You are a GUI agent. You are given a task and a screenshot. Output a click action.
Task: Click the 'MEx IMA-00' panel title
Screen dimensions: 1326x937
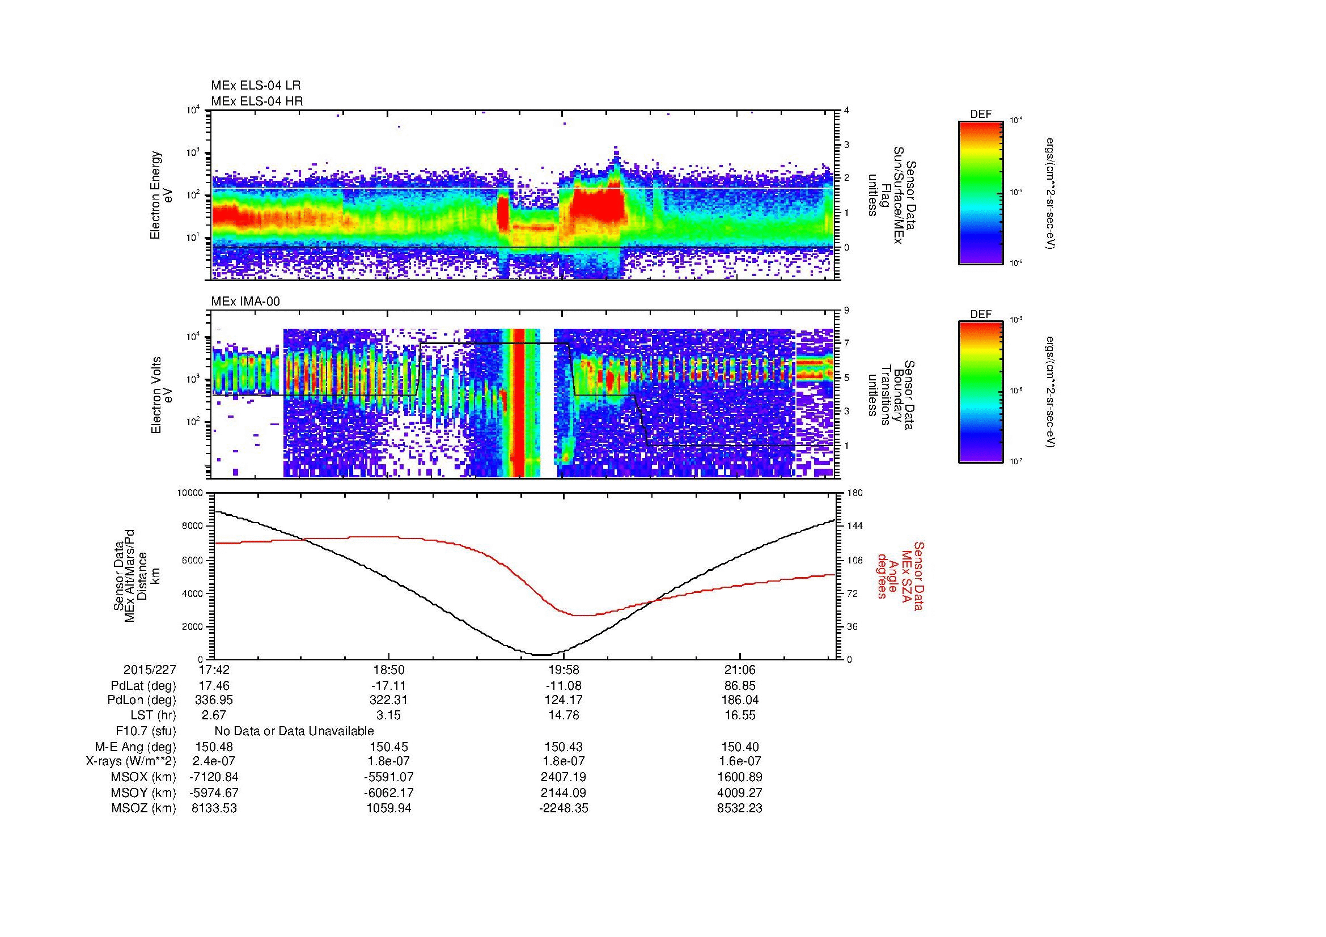tap(245, 302)
